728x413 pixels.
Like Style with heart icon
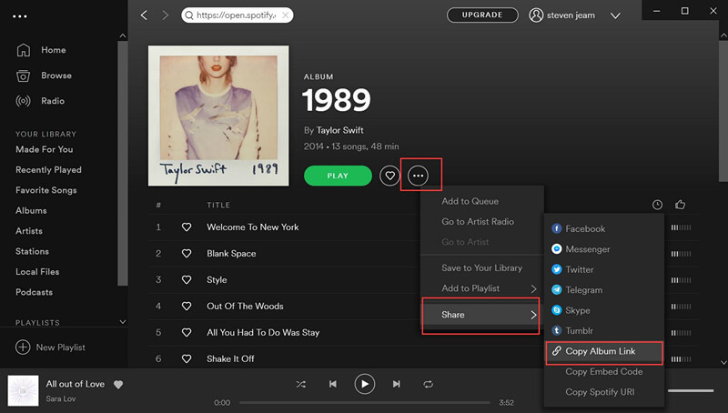coord(187,280)
